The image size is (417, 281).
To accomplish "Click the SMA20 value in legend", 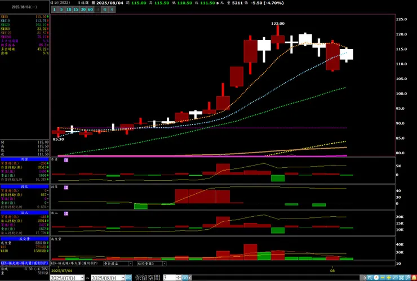I will click(42, 25).
